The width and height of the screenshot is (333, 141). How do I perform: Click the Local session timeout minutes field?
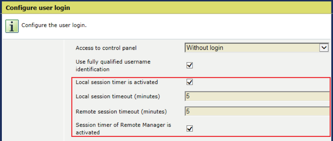click(x=257, y=96)
